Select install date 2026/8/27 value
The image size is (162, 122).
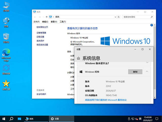coord(111,91)
